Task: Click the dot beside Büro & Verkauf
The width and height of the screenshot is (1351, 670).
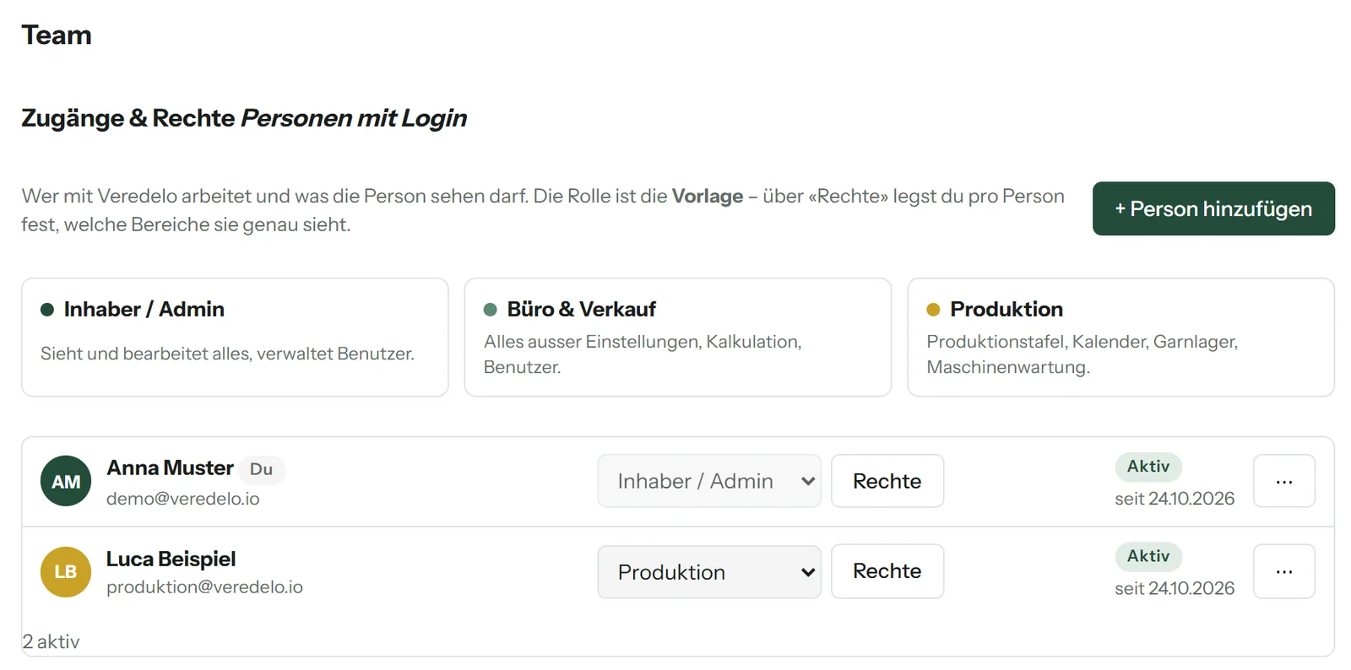Action: pos(490,310)
